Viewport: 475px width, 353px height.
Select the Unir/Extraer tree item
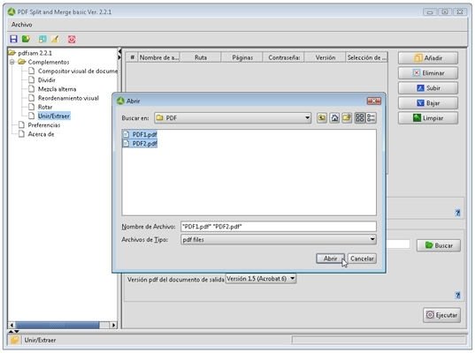[54, 116]
